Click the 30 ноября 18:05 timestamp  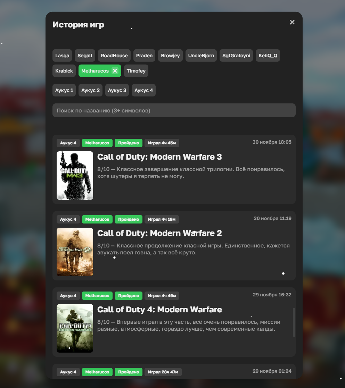point(272,142)
